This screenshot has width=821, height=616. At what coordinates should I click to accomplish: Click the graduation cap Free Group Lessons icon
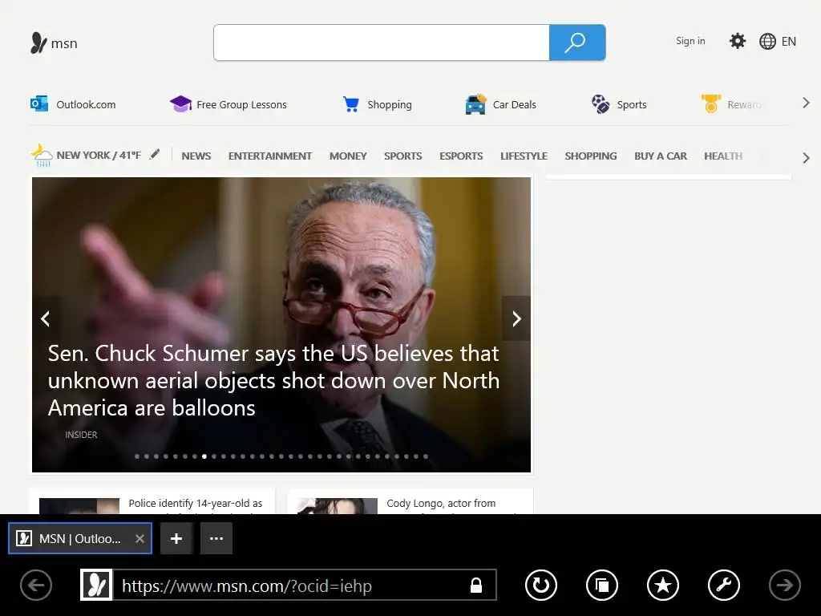point(180,103)
